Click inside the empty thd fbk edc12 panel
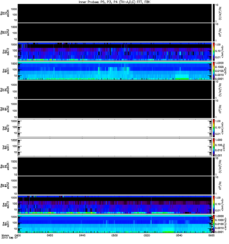This screenshot has height=244, width=229. click(115, 128)
